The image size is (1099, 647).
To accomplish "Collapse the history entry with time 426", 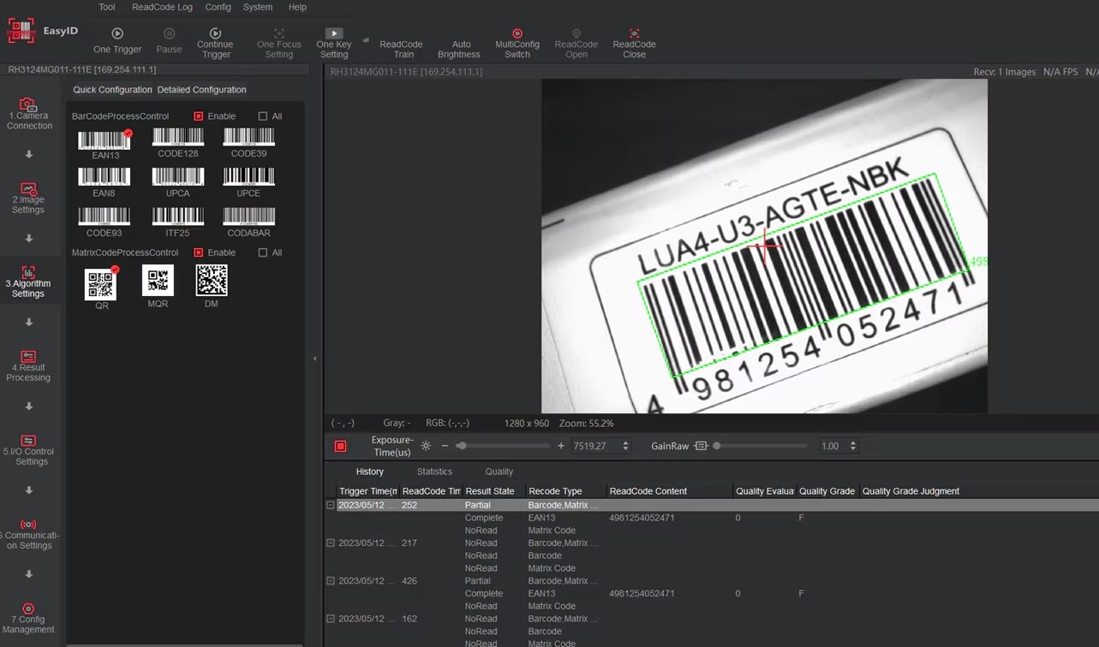I will point(331,581).
